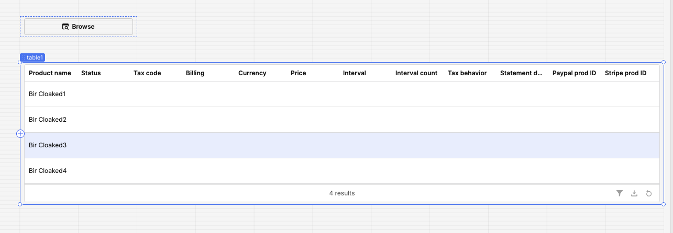Viewport: 673px width, 233px height.
Task: Select the Bir Cloaked4 row
Action: point(341,171)
